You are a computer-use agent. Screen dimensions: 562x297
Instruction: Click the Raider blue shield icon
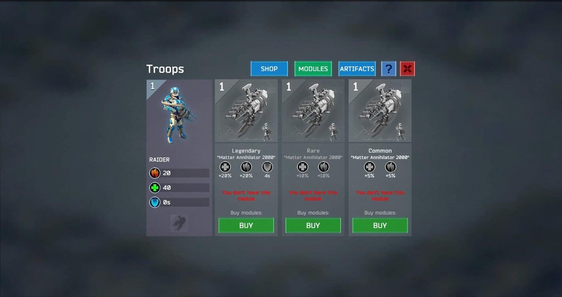coord(155,203)
